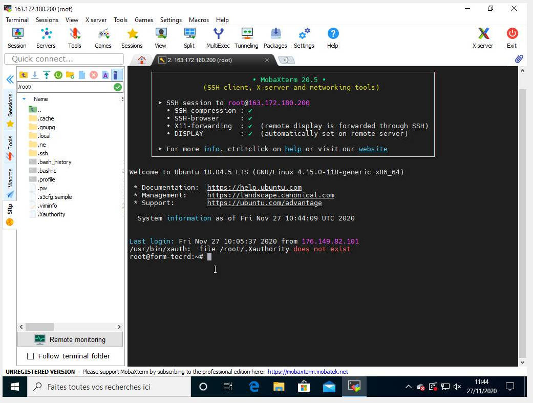Open the Sessions star icon in the toolbar

(x=132, y=38)
